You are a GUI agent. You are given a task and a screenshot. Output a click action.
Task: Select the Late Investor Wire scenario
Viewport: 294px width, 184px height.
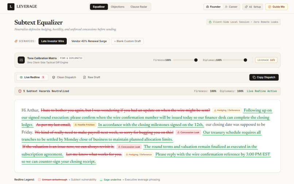[x=53, y=41]
